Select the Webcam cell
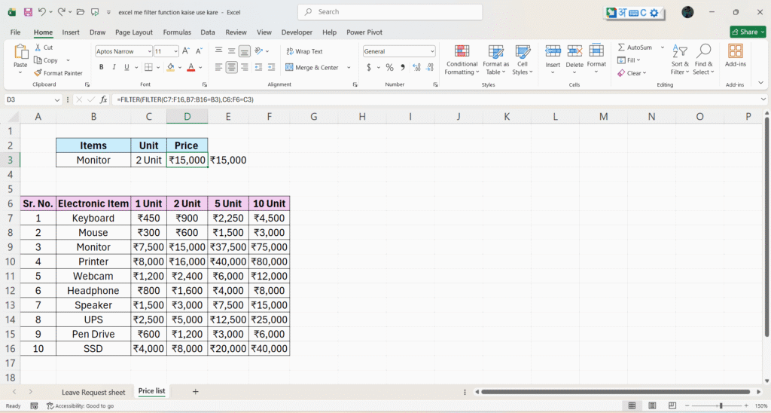This screenshot has height=413, width=771. [93, 276]
